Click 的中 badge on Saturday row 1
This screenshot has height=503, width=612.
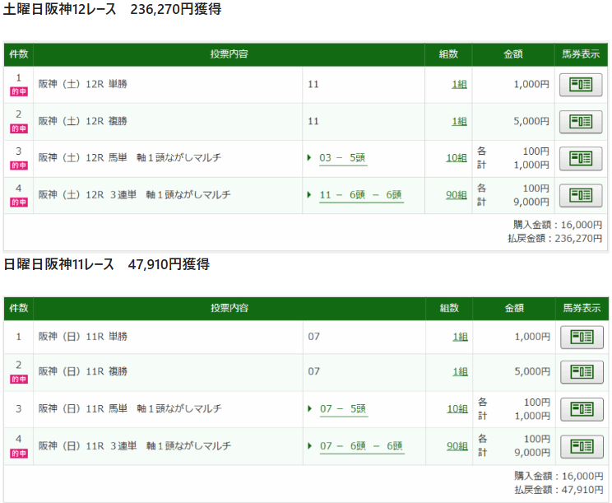tap(18, 91)
